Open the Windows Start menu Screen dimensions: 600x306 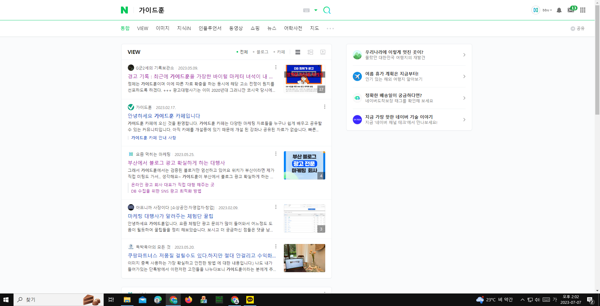coord(6,300)
